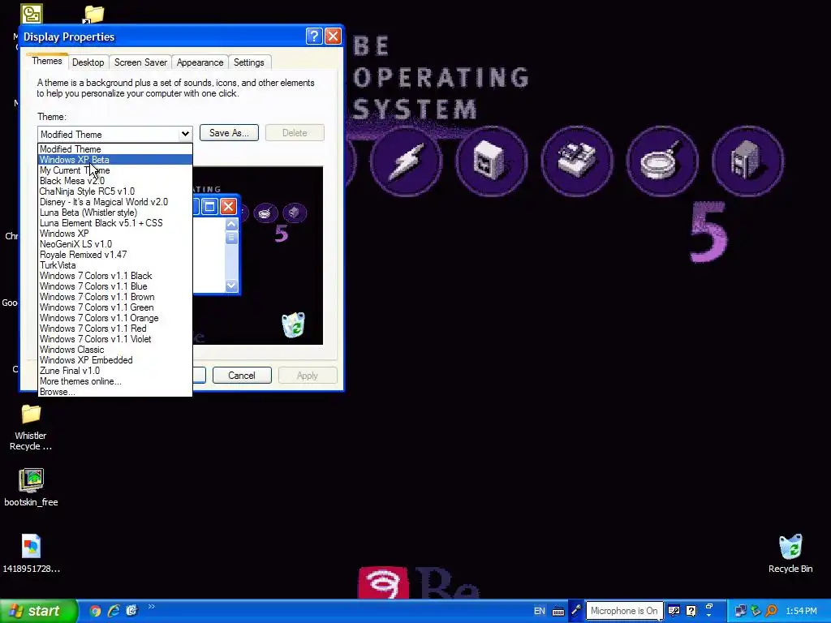The width and height of the screenshot is (831, 623).
Task: Choose Windows 7 Colors v1.1 Green
Action: point(115,307)
